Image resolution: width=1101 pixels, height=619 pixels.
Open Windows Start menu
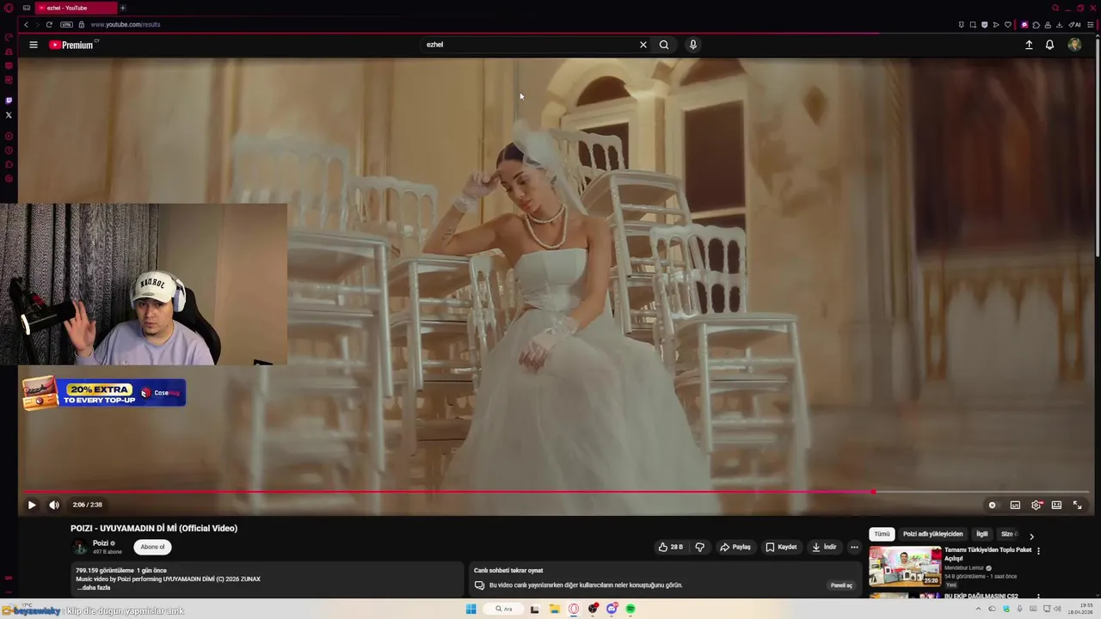(471, 609)
